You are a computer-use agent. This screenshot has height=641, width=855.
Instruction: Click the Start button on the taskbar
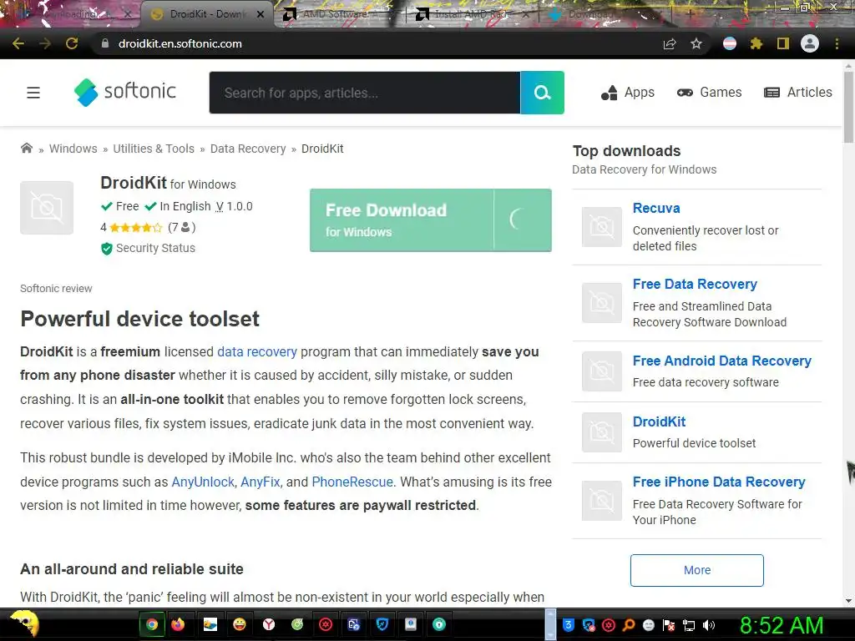tap(24, 624)
